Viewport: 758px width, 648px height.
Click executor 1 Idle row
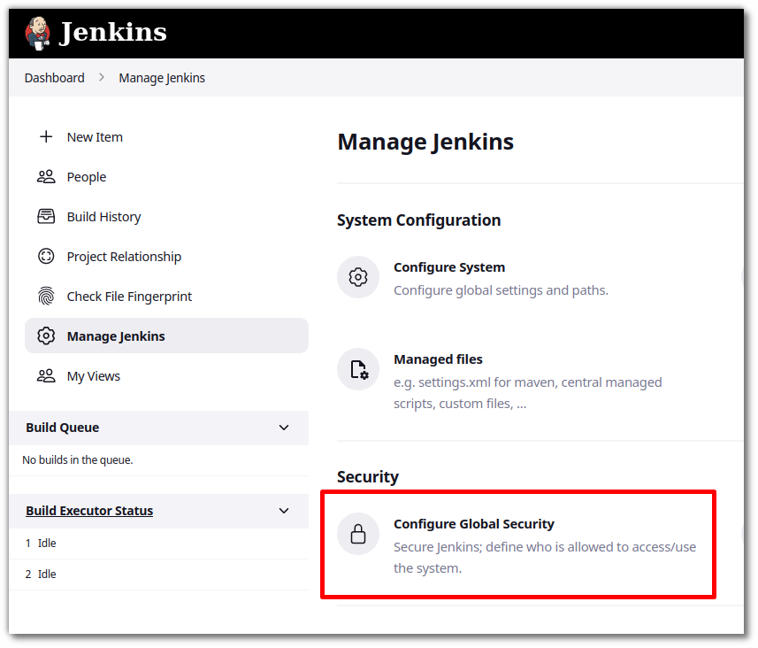159,544
